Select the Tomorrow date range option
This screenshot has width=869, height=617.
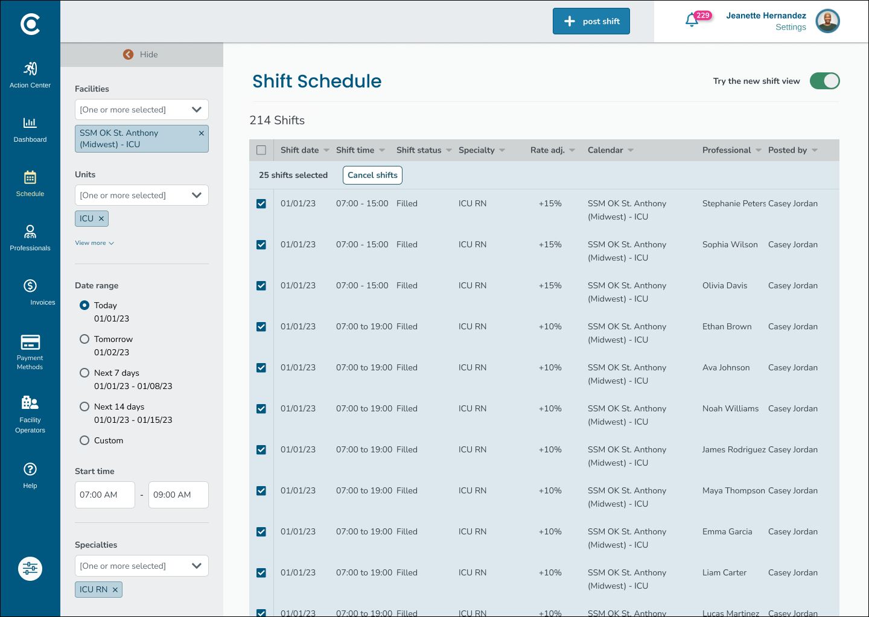(x=84, y=339)
